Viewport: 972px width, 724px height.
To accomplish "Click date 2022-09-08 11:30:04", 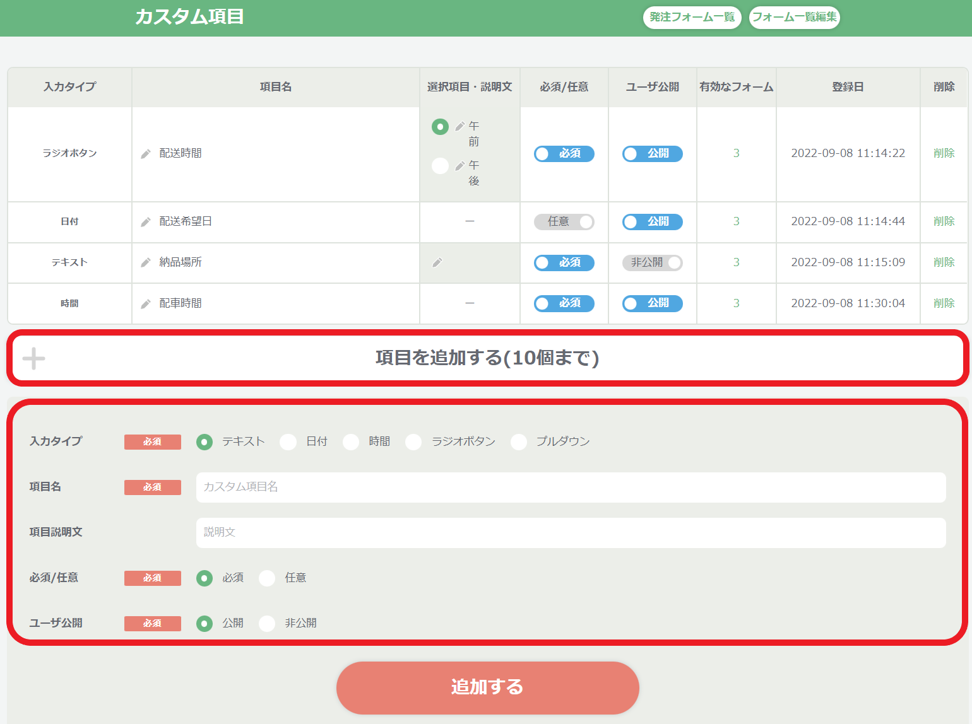I will (848, 303).
